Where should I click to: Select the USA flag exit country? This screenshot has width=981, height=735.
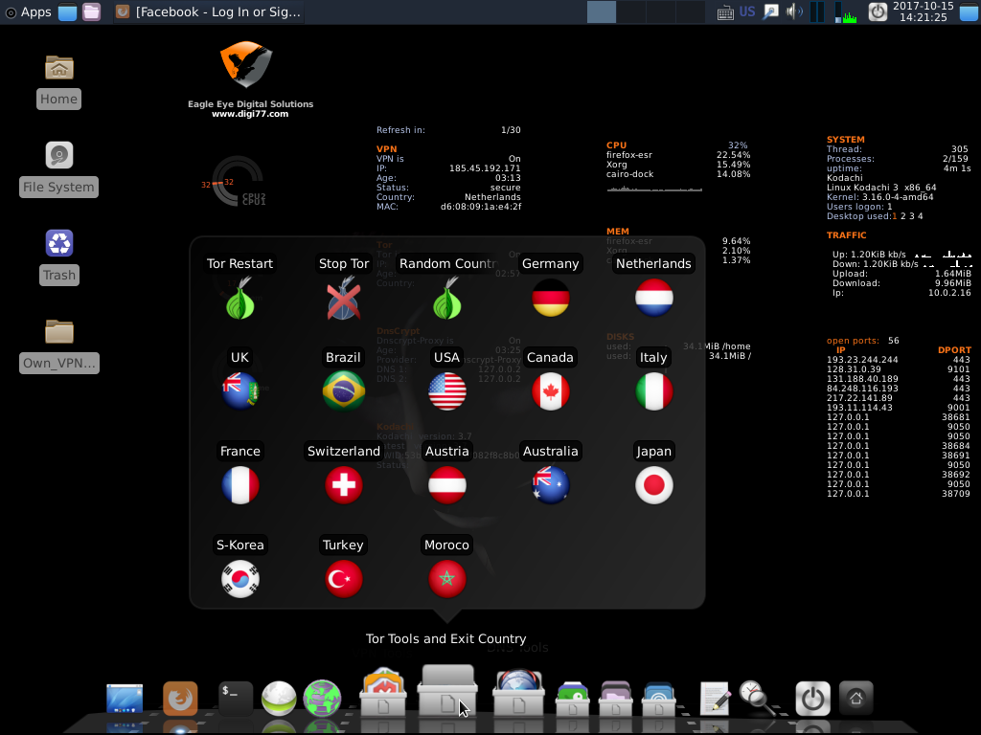pyautogui.click(x=446, y=391)
